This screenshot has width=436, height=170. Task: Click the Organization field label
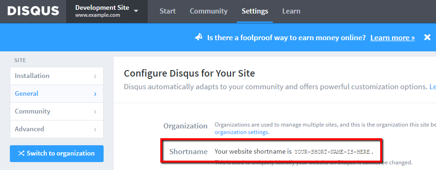point(186,126)
